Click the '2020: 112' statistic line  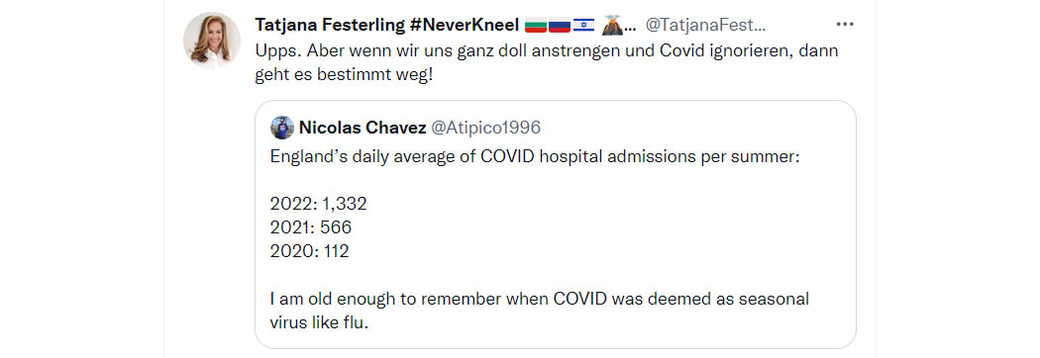(309, 251)
